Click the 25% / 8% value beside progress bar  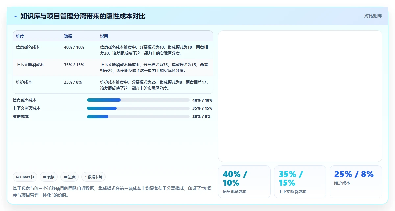click(x=202, y=117)
